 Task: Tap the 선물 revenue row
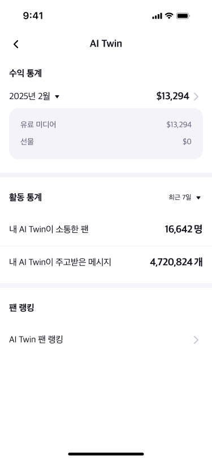pos(106,142)
